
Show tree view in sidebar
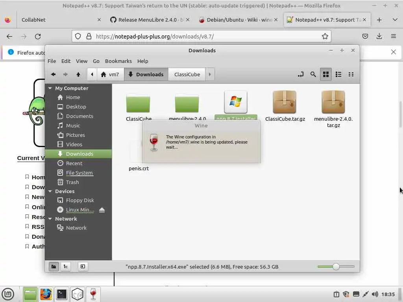tap(66, 267)
